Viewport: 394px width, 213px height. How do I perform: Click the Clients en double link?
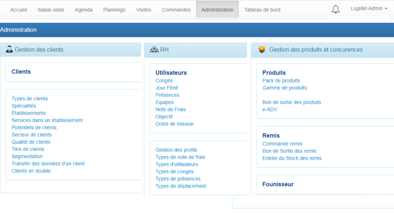click(x=31, y=171)
